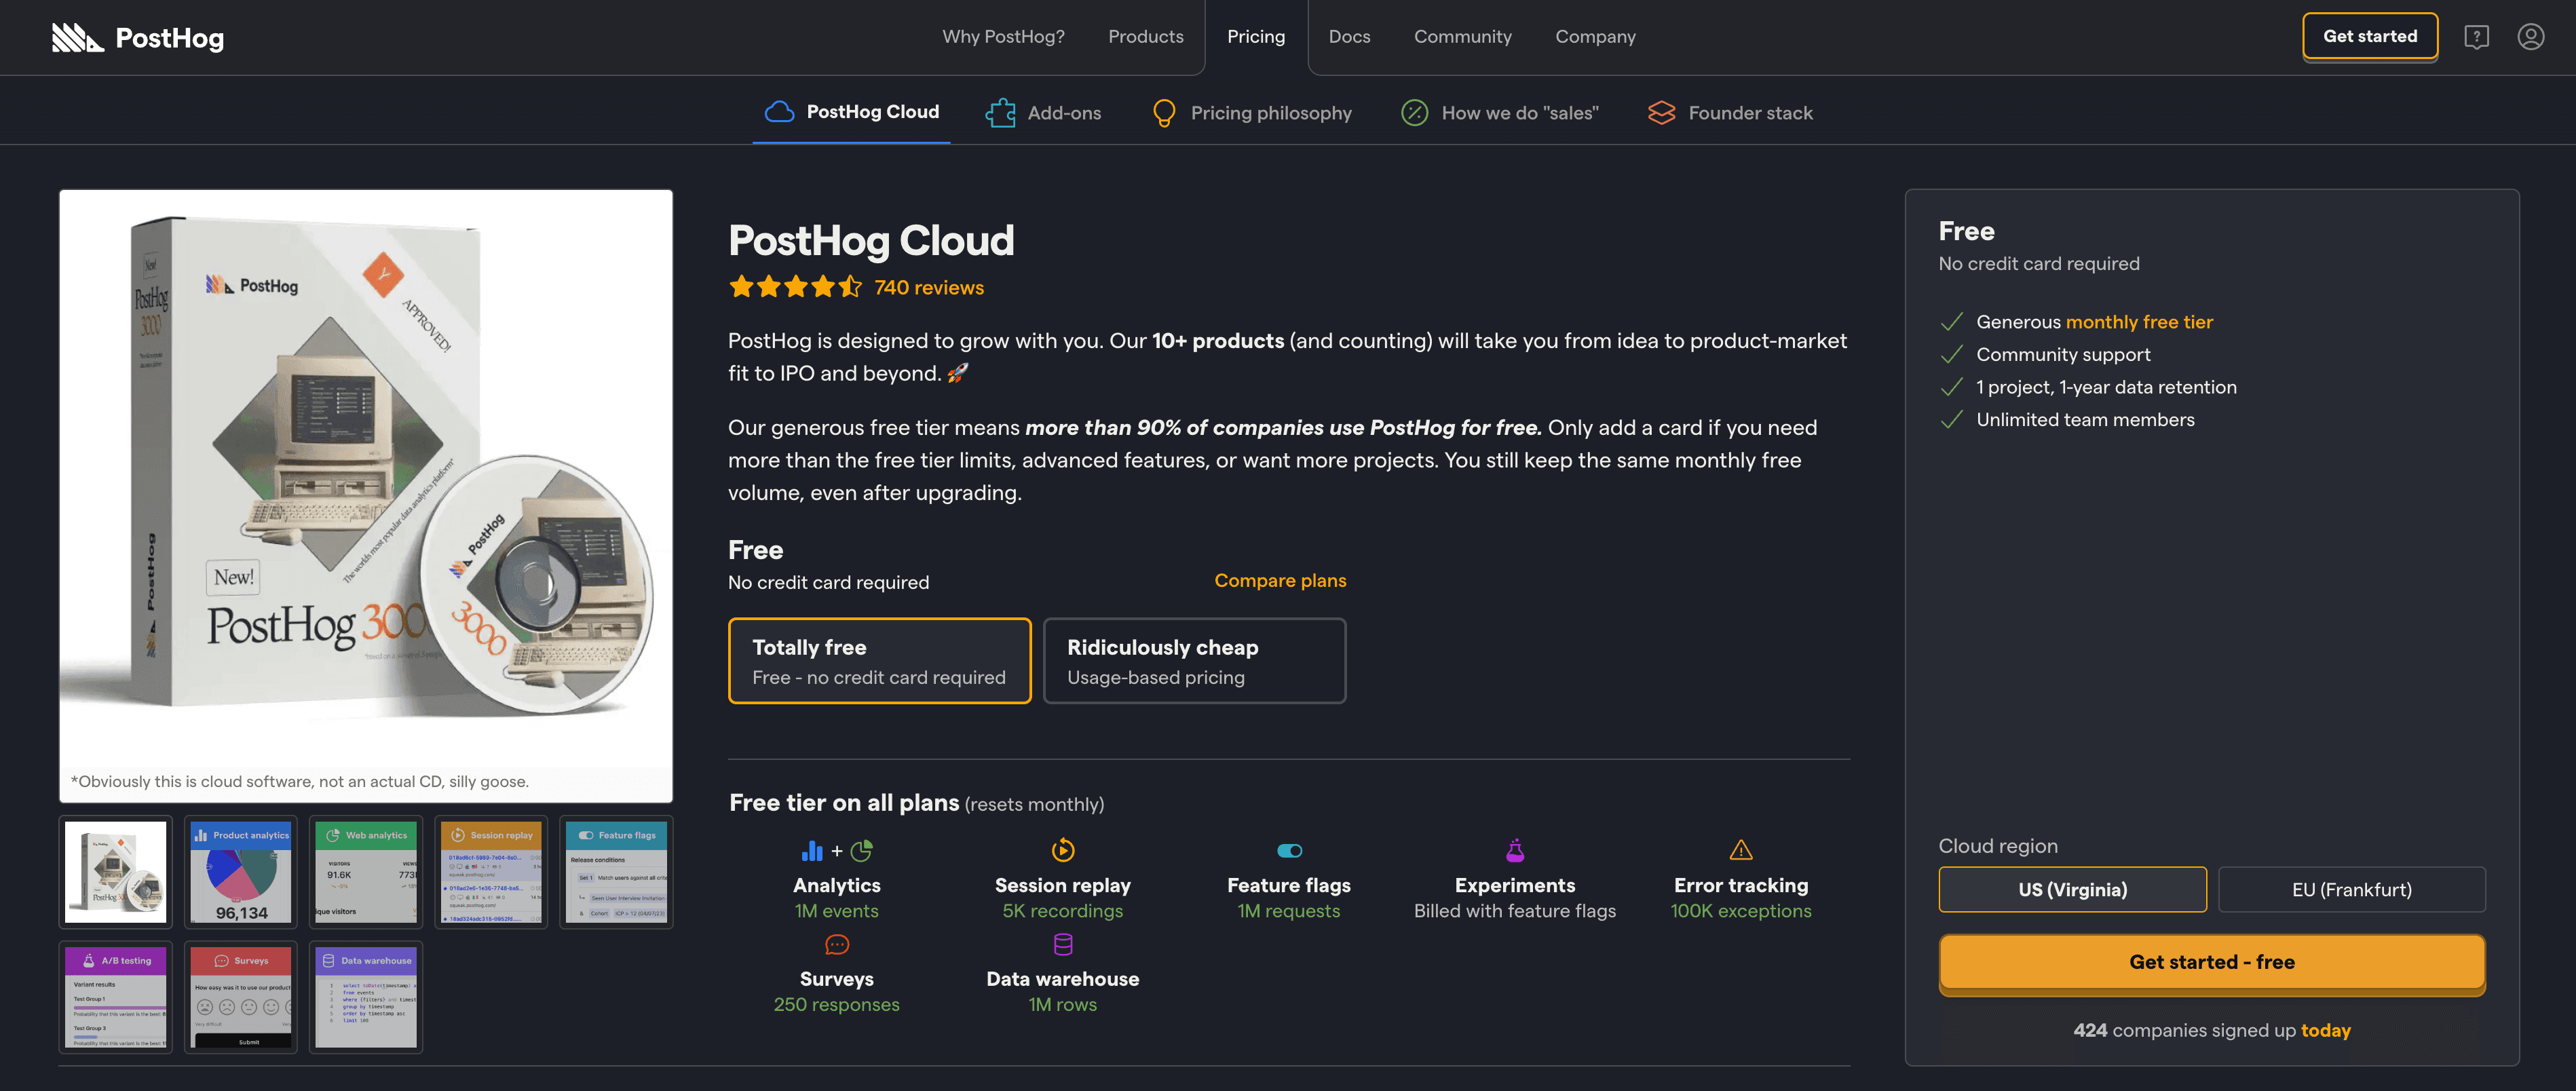
Task: Click the Data warehouse database icon
Action: coord(1062,943)
